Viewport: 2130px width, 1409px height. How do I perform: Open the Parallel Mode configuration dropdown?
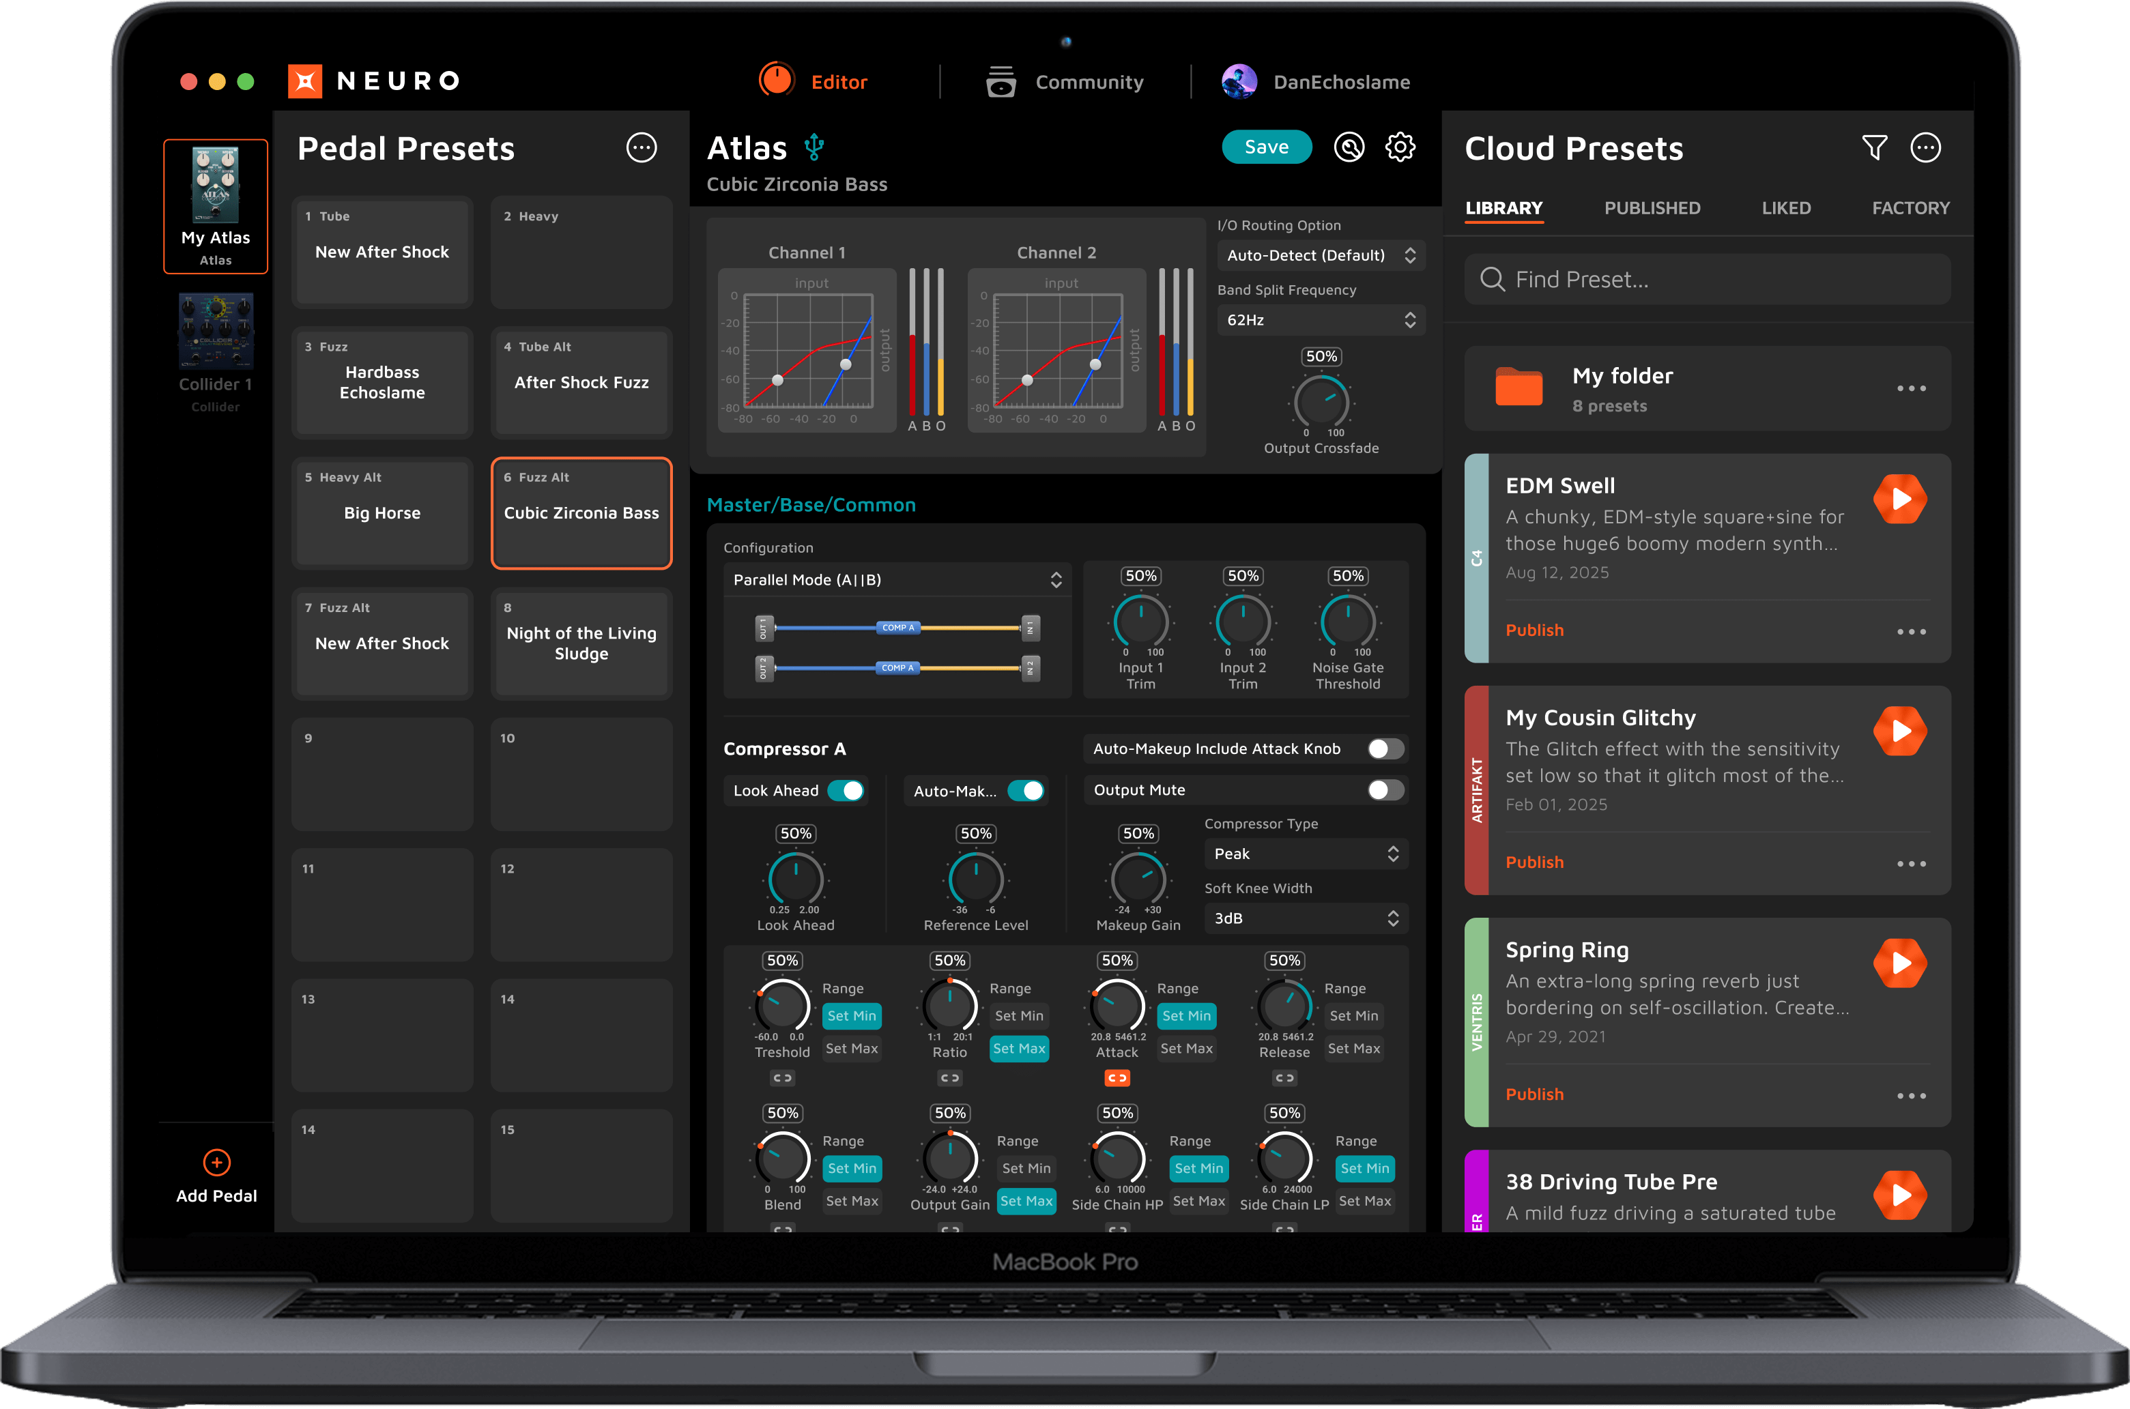(897, 579)
